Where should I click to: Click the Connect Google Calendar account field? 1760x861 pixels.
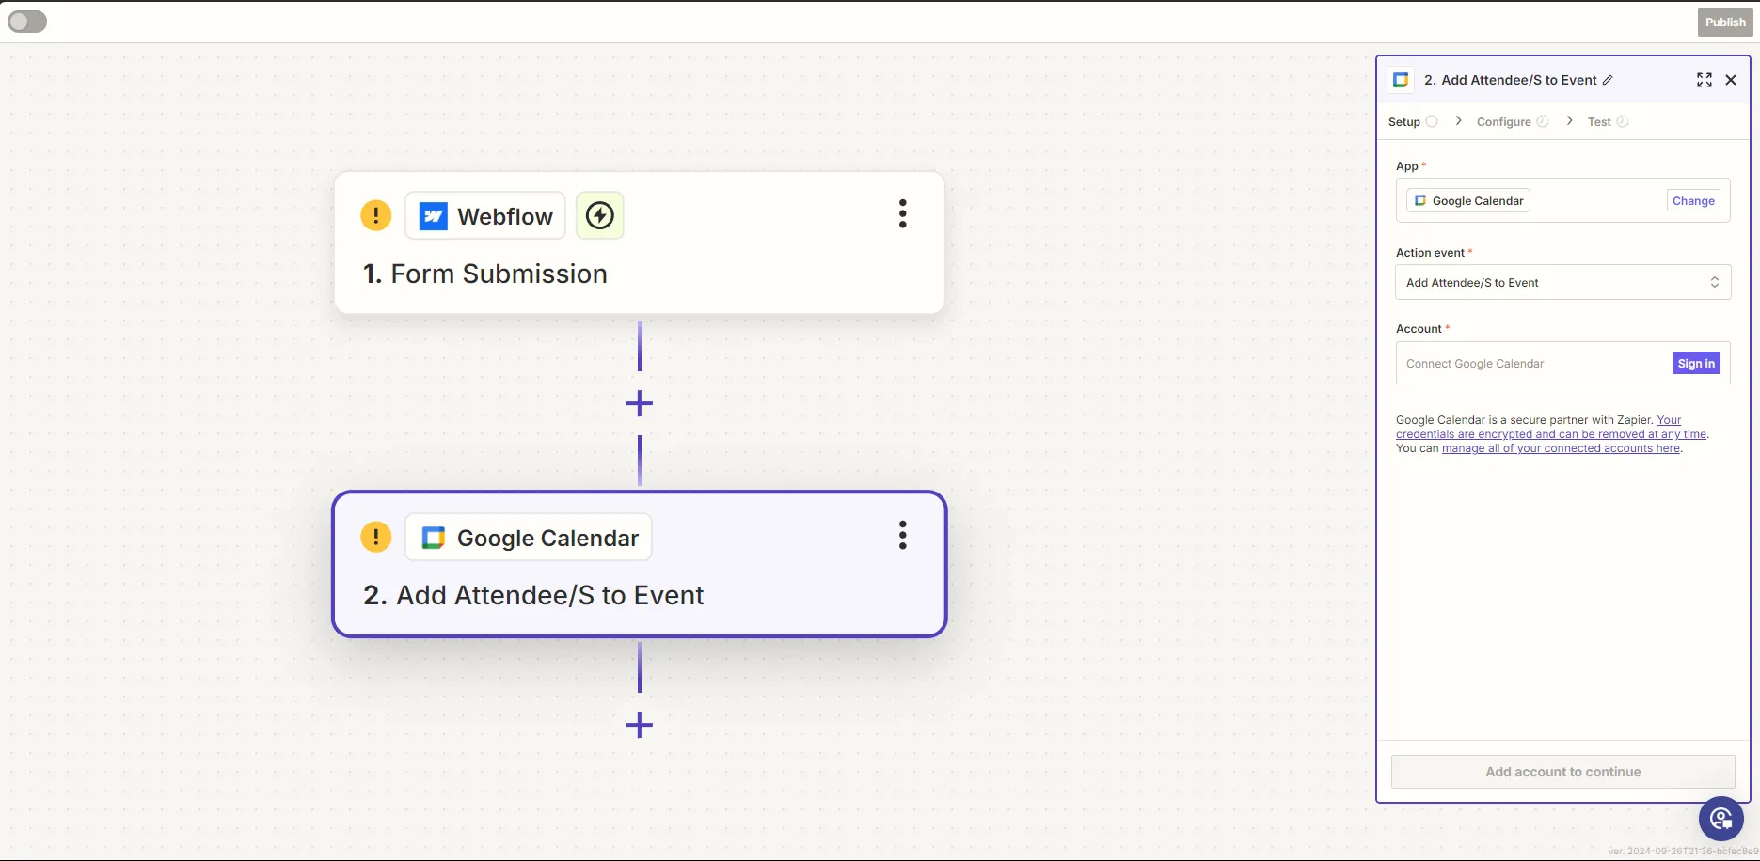[1563, 363]
